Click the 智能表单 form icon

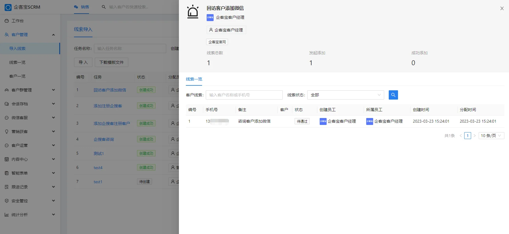7,173
